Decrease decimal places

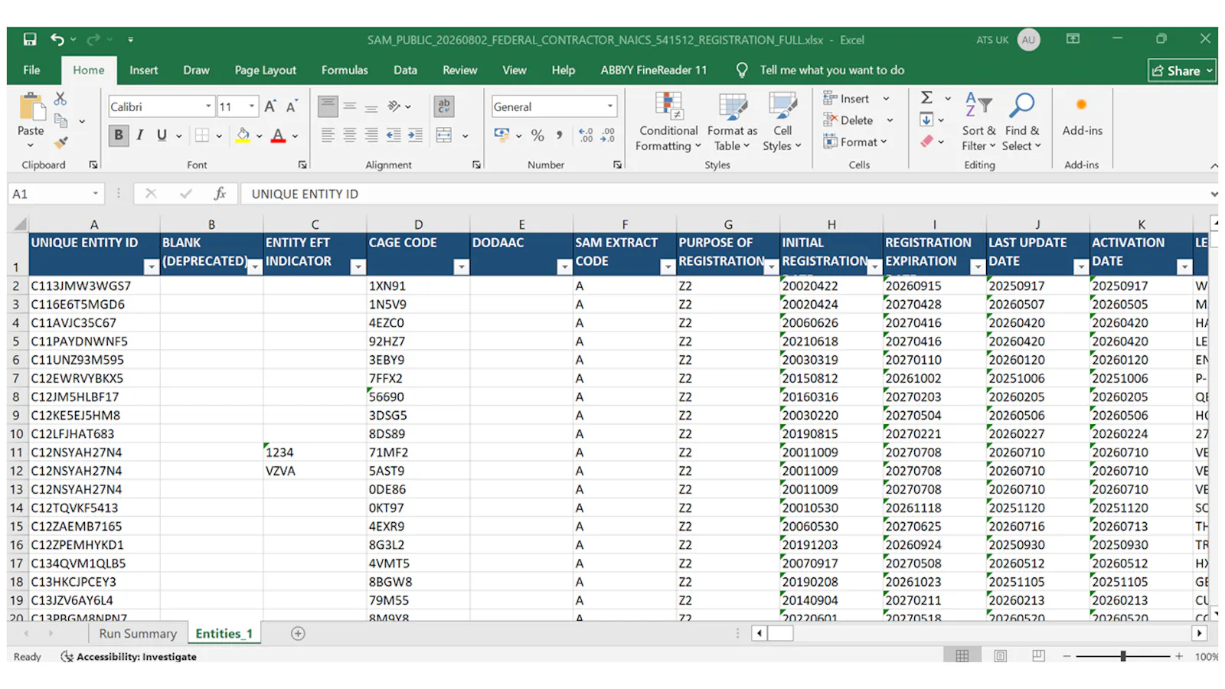pyautogui.click(x=608, y=136)
